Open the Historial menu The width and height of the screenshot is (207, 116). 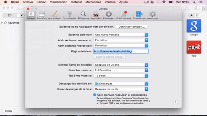pyautogui.click(x=76, y=2)
